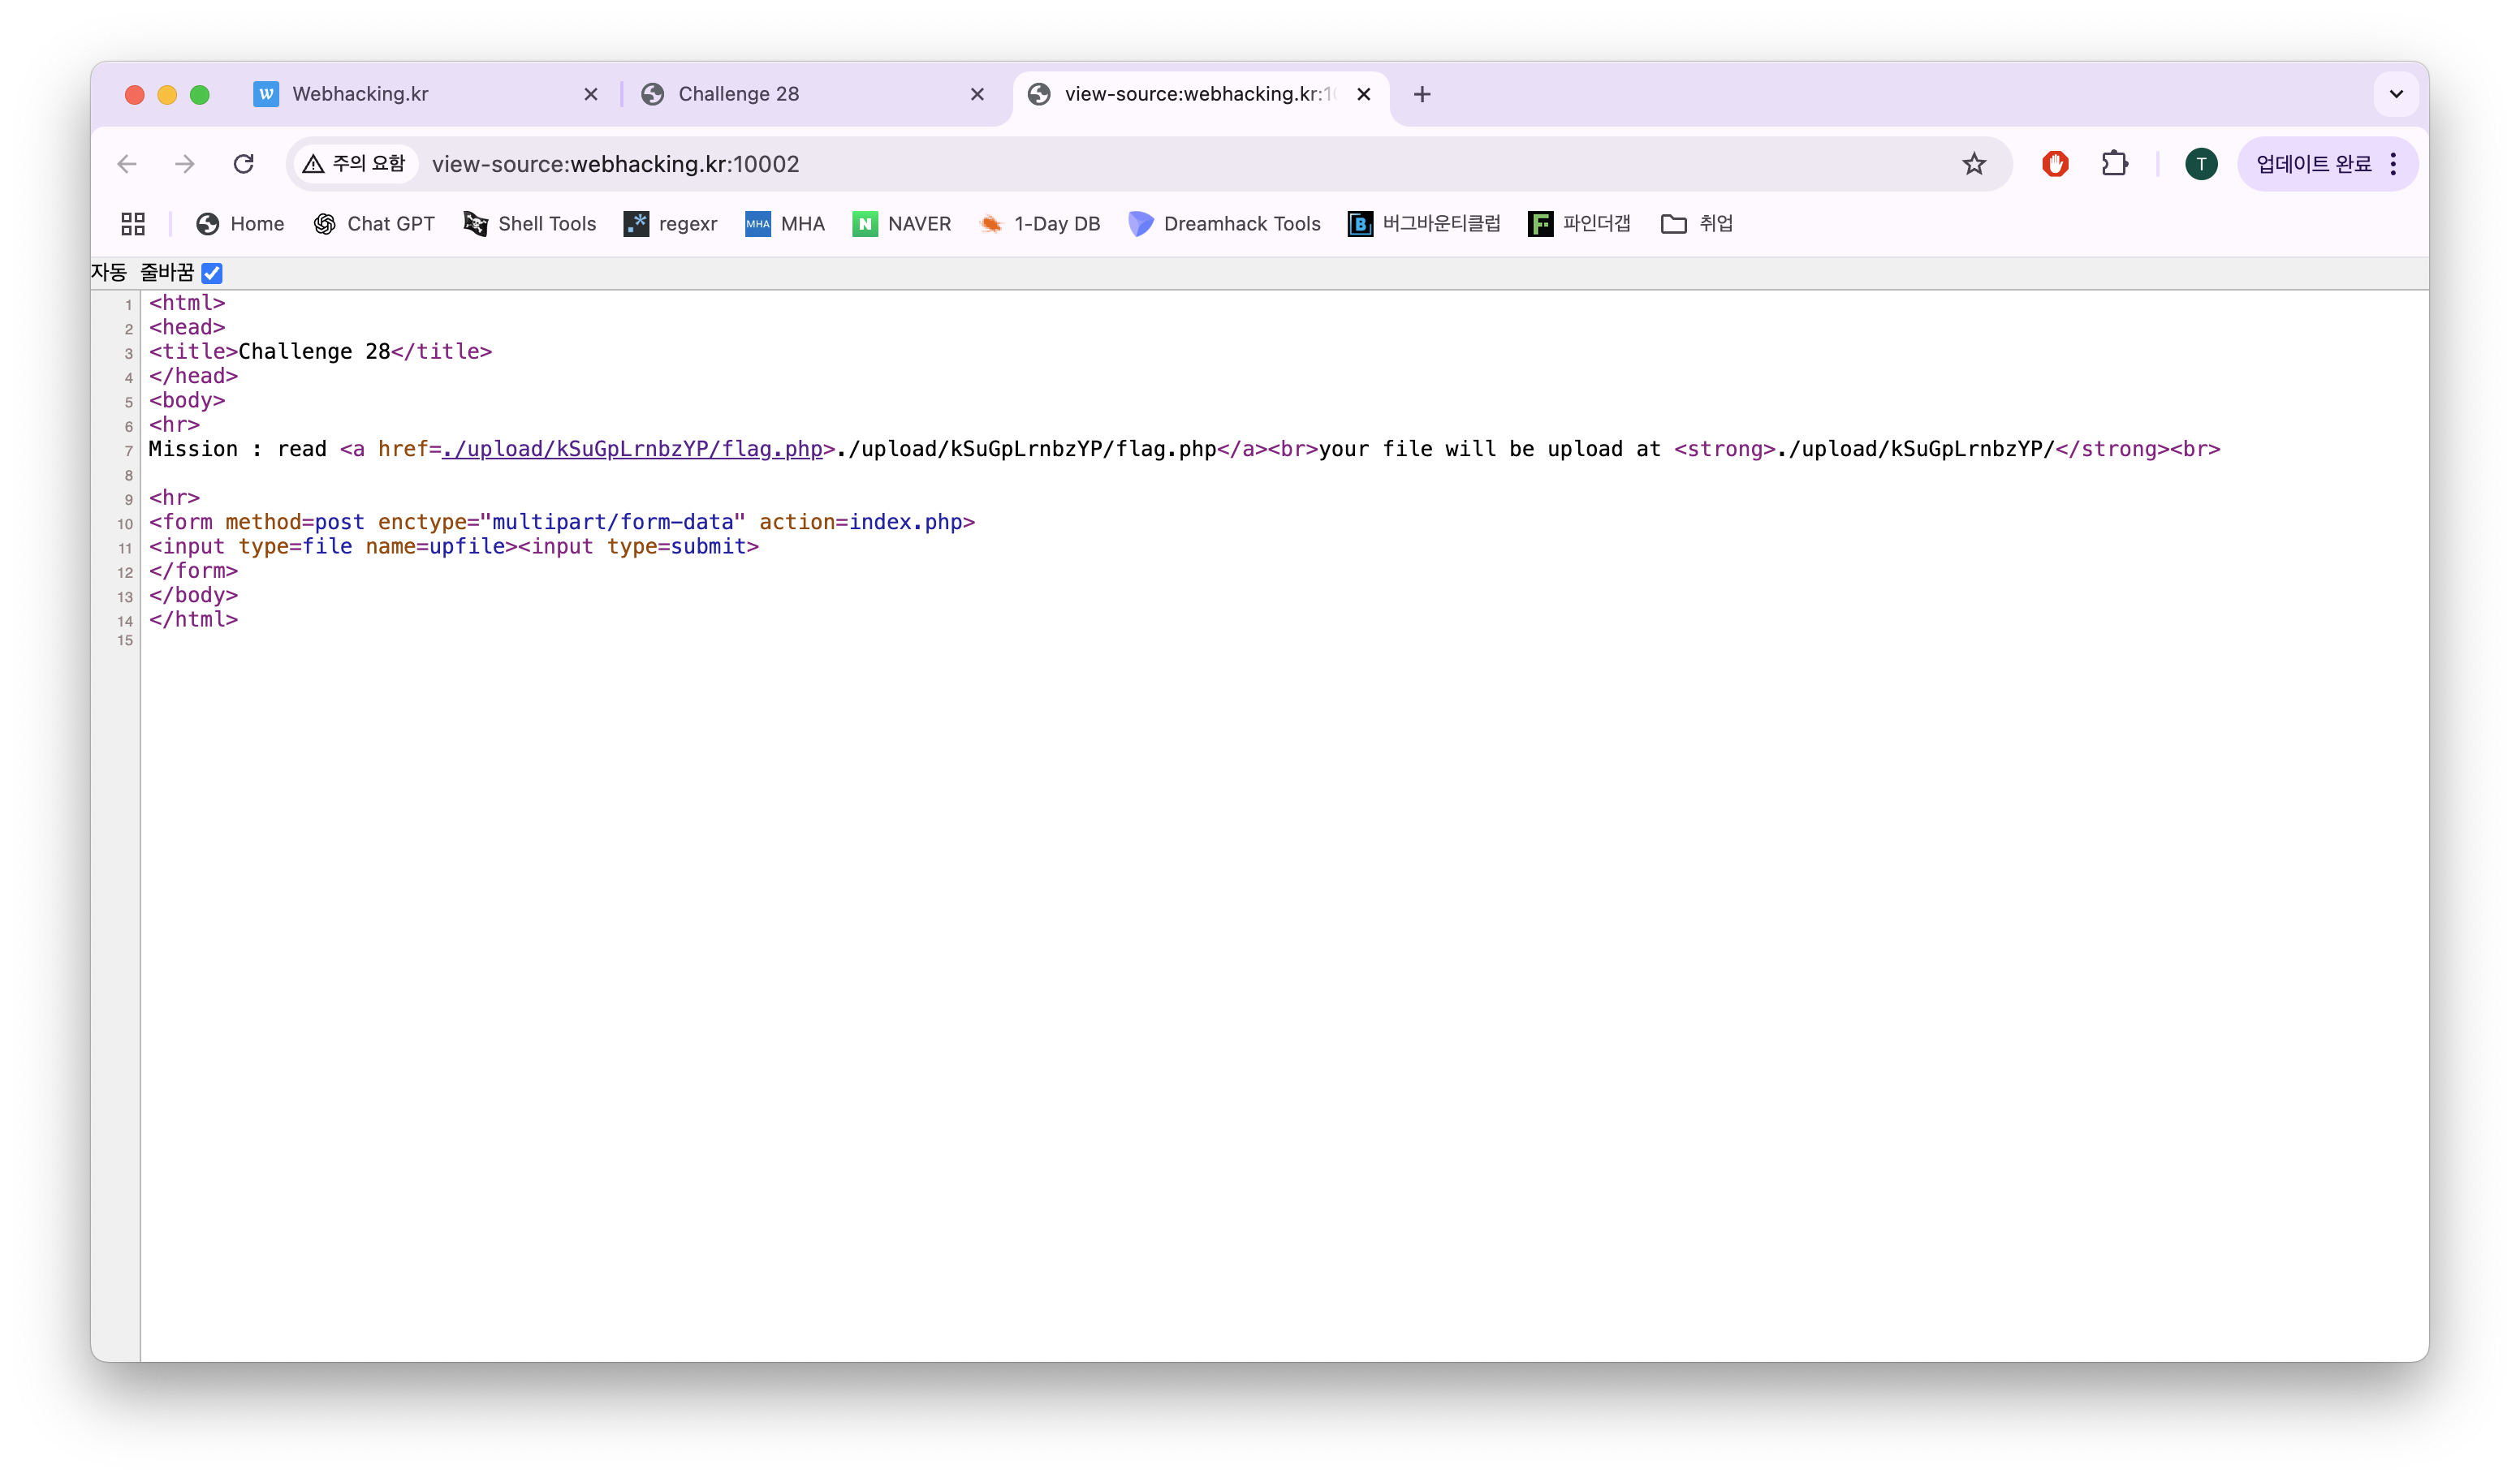Open a new tab with plus icon
Viewport: 2520px width, 1482px height.
1422,94
